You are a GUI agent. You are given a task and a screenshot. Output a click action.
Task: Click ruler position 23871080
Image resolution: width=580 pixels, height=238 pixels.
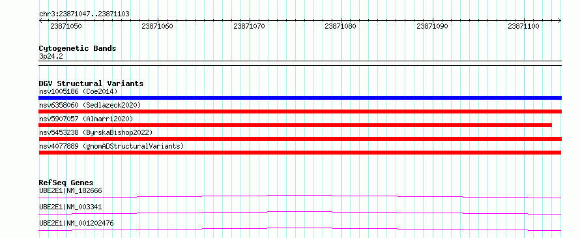341,26
